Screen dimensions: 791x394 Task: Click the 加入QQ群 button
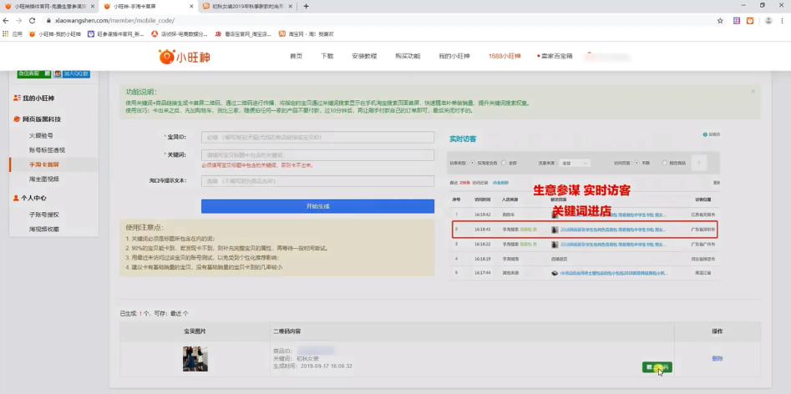(x=72, y=73)
